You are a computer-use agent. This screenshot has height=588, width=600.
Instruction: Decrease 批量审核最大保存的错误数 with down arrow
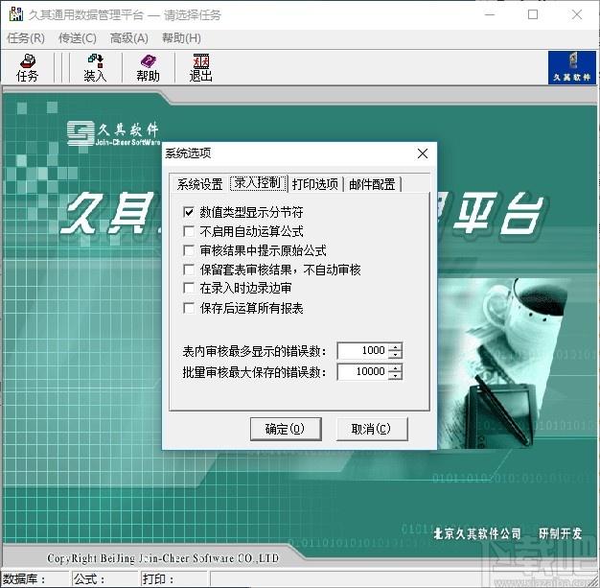point(395,376)
